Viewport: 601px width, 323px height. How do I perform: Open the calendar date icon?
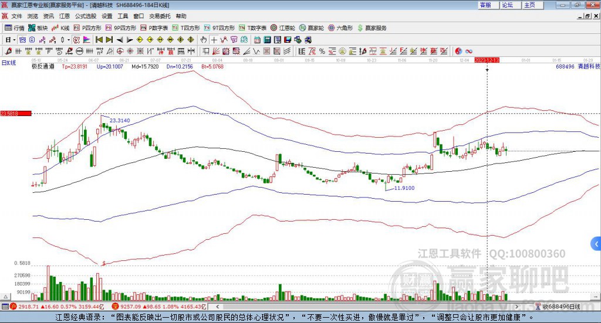coord(257,40)
